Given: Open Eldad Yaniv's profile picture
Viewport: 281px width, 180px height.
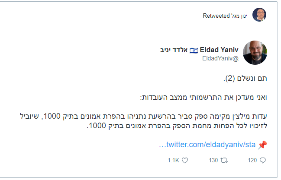Looking at the screenshot, I should pos(255,54).
